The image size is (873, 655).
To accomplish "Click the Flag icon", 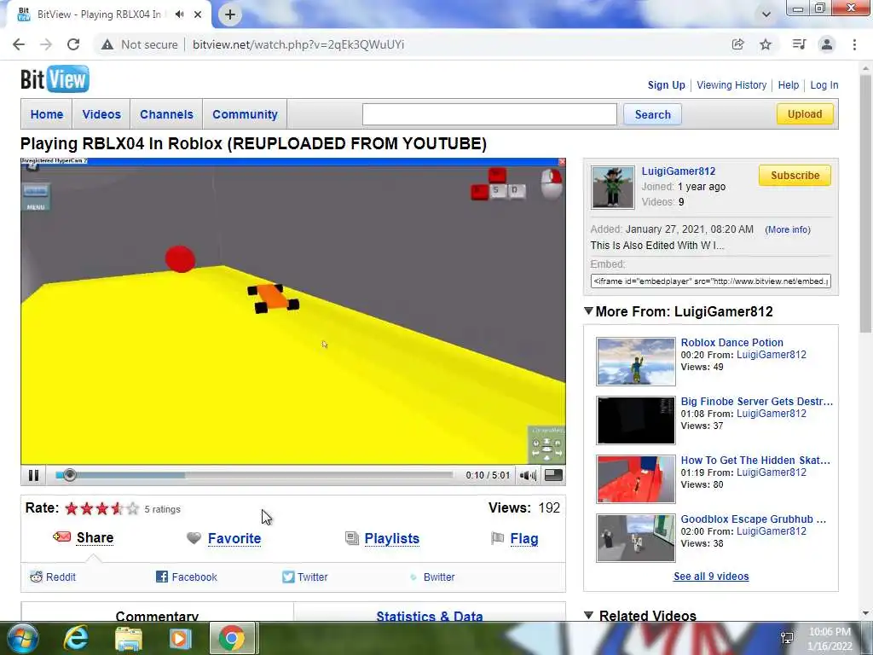I will pyautogui.click(x=497, y=538).
